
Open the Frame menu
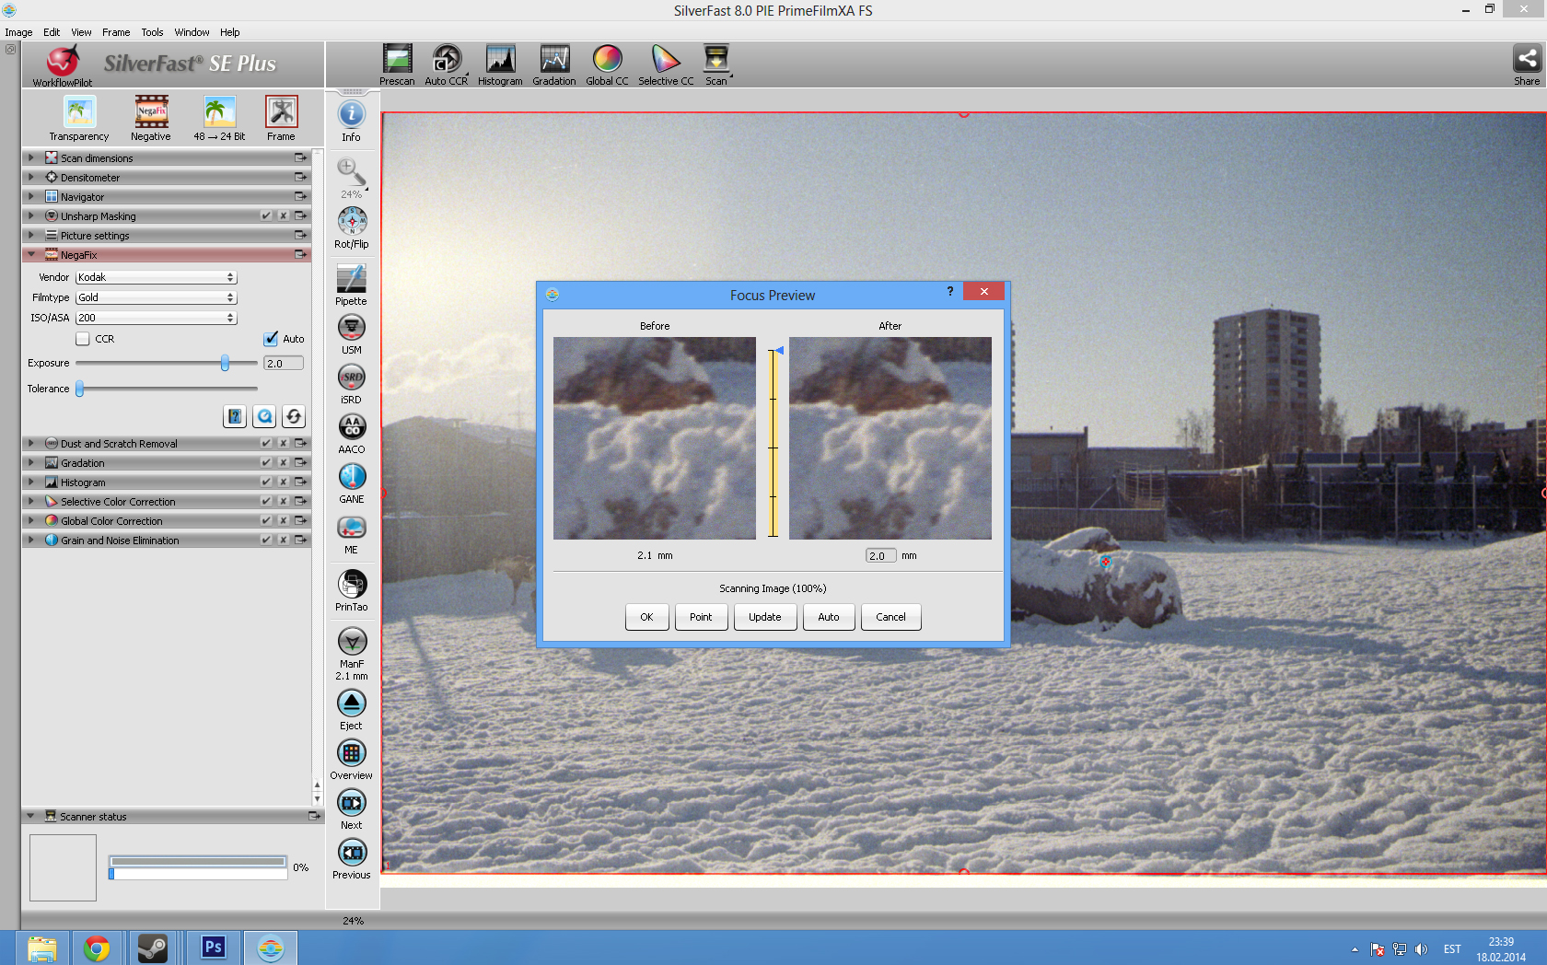116,32
